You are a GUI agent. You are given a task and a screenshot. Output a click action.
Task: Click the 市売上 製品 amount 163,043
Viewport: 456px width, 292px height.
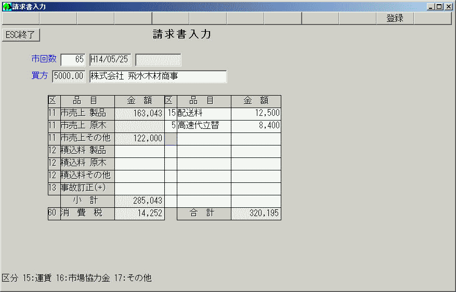139,114
